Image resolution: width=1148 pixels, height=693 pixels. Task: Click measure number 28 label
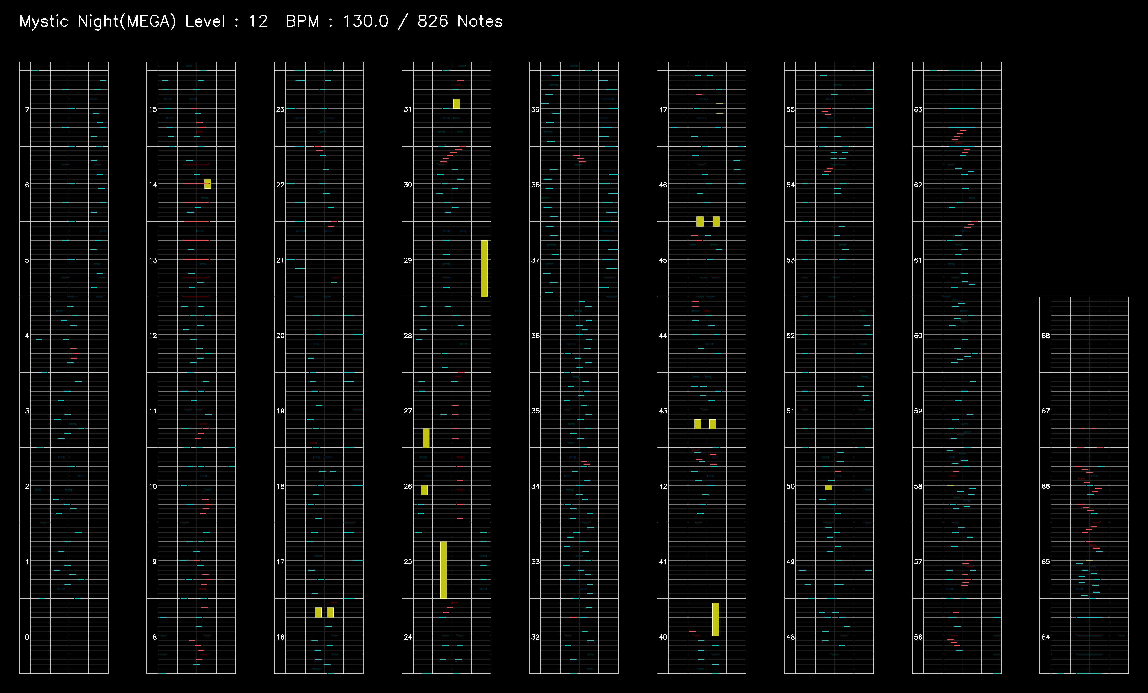pyautogui.click(x=408, y=335)
